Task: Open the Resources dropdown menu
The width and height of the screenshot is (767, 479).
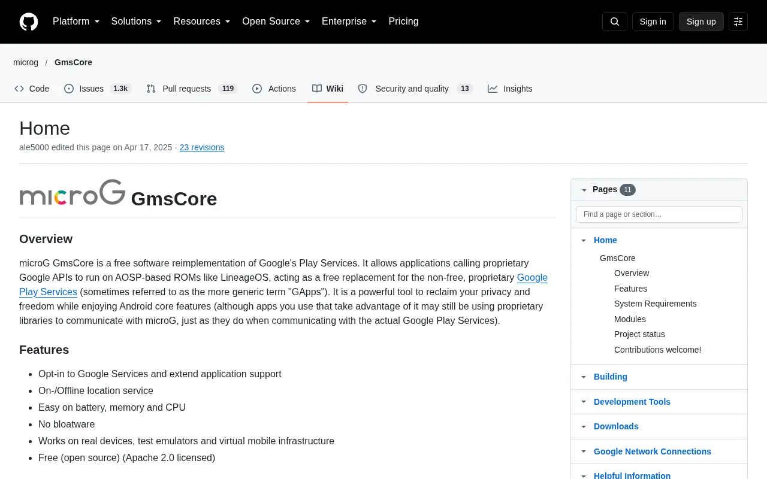Action: pyautogui.click(x=202, y=22)
